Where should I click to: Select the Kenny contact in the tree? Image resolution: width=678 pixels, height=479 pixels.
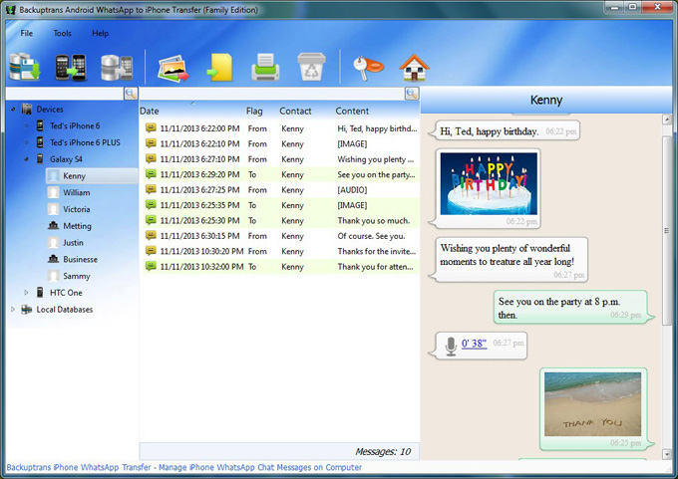point(75,176)
